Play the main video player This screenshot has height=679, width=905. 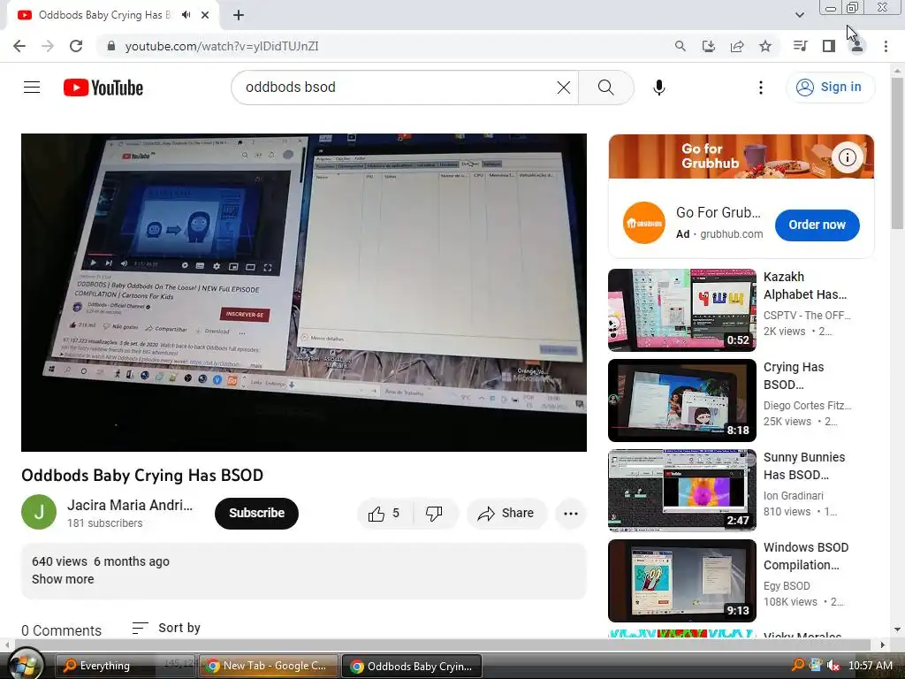(304, 293)
